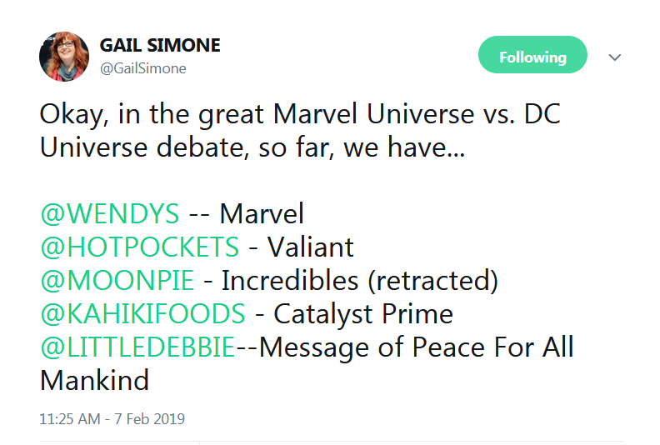Screen dimensions: 660x445
Task: Click the 'Universe debate, so far' text line
Action: point(252,147)
